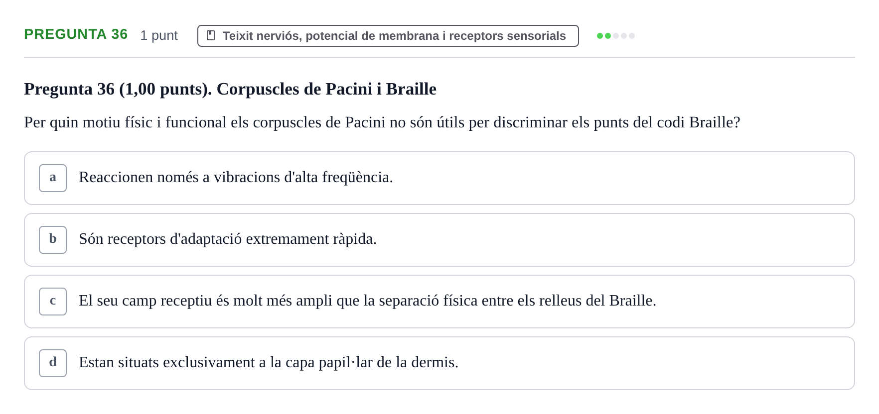Choose option about papillary layer of dermis
The image size is (879, 414).
click(x=439, y=363)
